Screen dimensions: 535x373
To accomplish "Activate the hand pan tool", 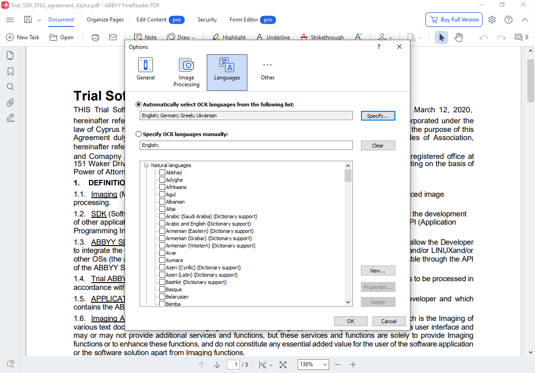I will pyautogui.click(x=459, y=37).
